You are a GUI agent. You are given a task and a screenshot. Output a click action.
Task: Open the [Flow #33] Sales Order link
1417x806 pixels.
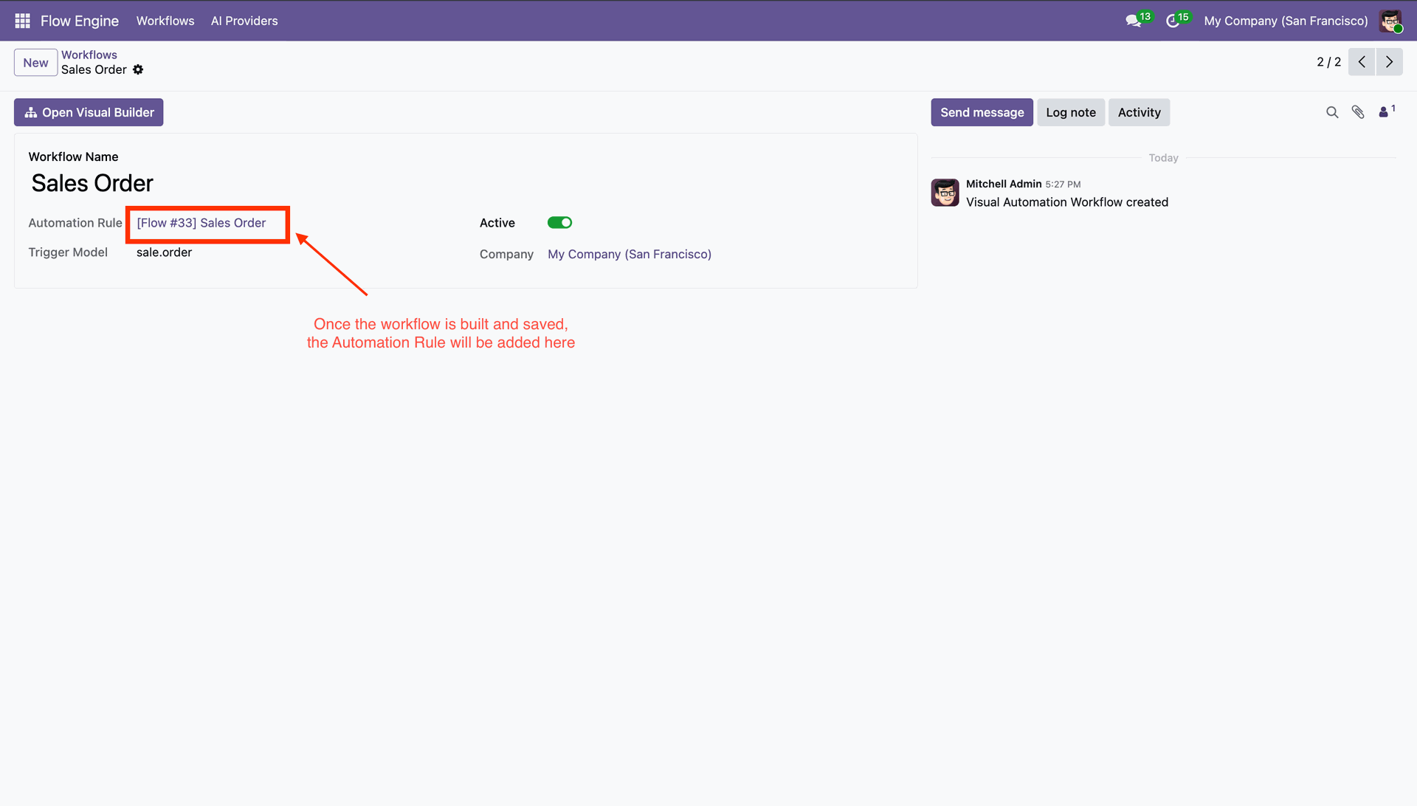(x=201, y=223)
